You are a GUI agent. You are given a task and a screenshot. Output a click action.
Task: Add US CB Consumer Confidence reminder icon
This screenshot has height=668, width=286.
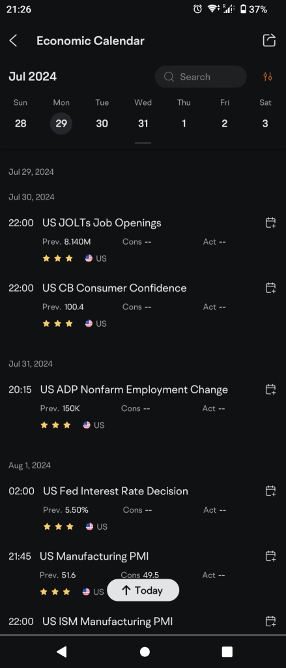[x=270, y=288]
